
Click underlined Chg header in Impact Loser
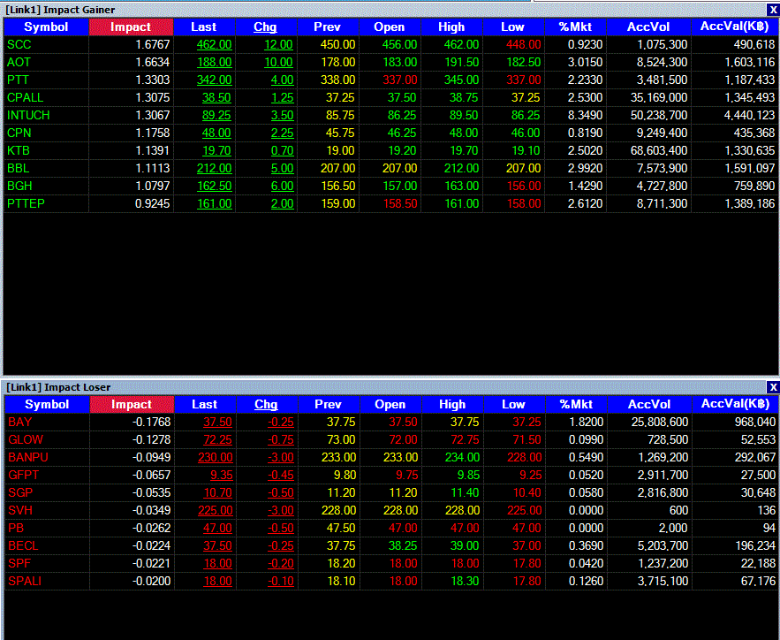click(267, 404)
